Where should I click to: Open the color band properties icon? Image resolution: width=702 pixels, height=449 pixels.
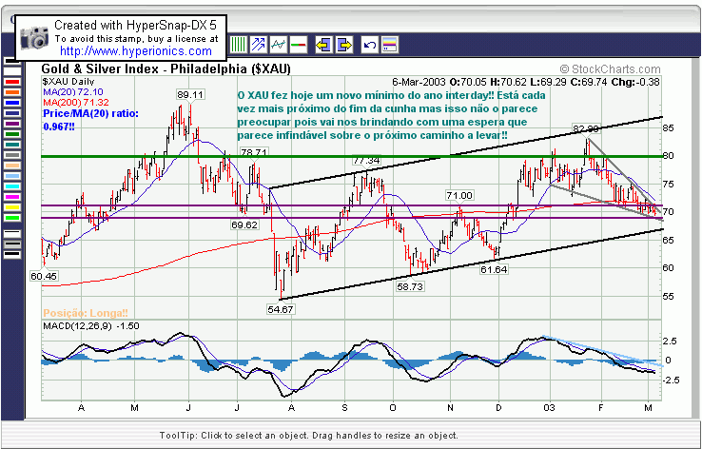click(x=390, y=45)
